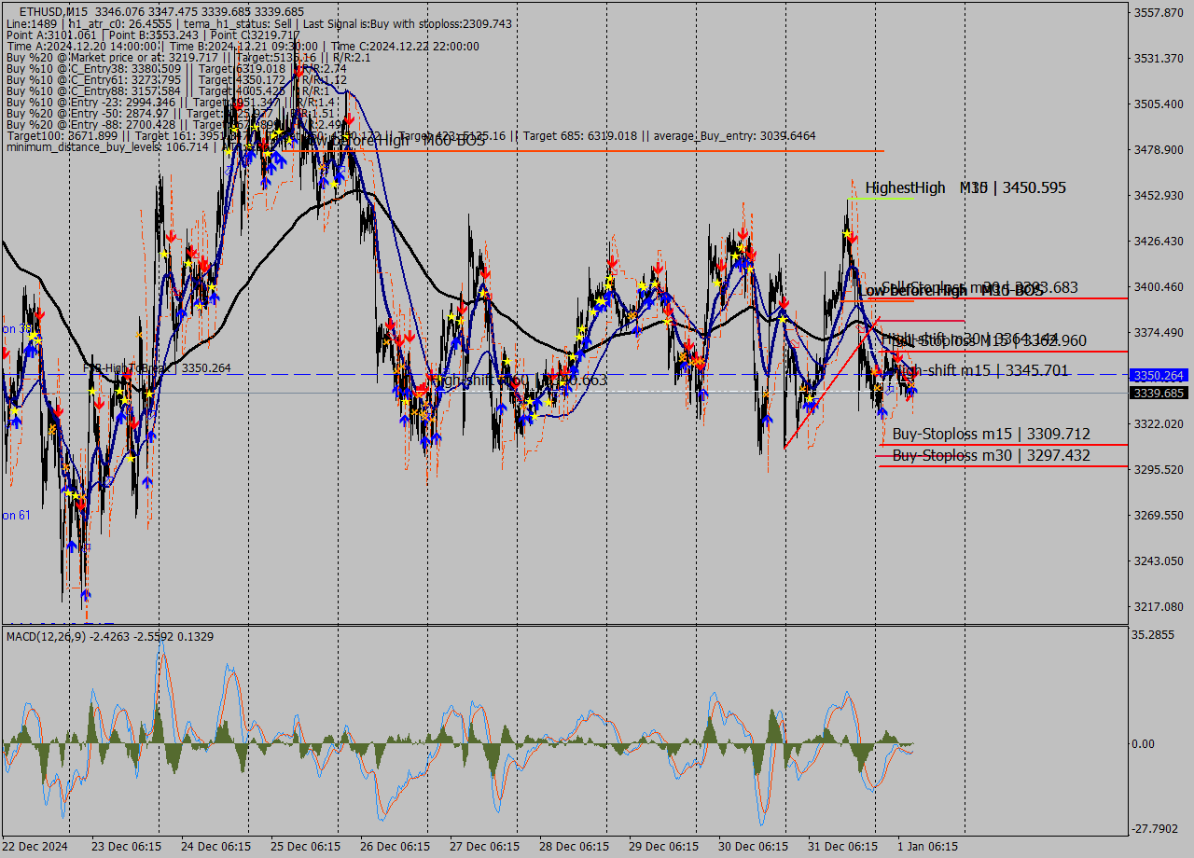Click the 'C_Entry88: 3157.584' buy line
Image resolution: width=1194 pixels, height=858 pixels.
coord(167,91)
